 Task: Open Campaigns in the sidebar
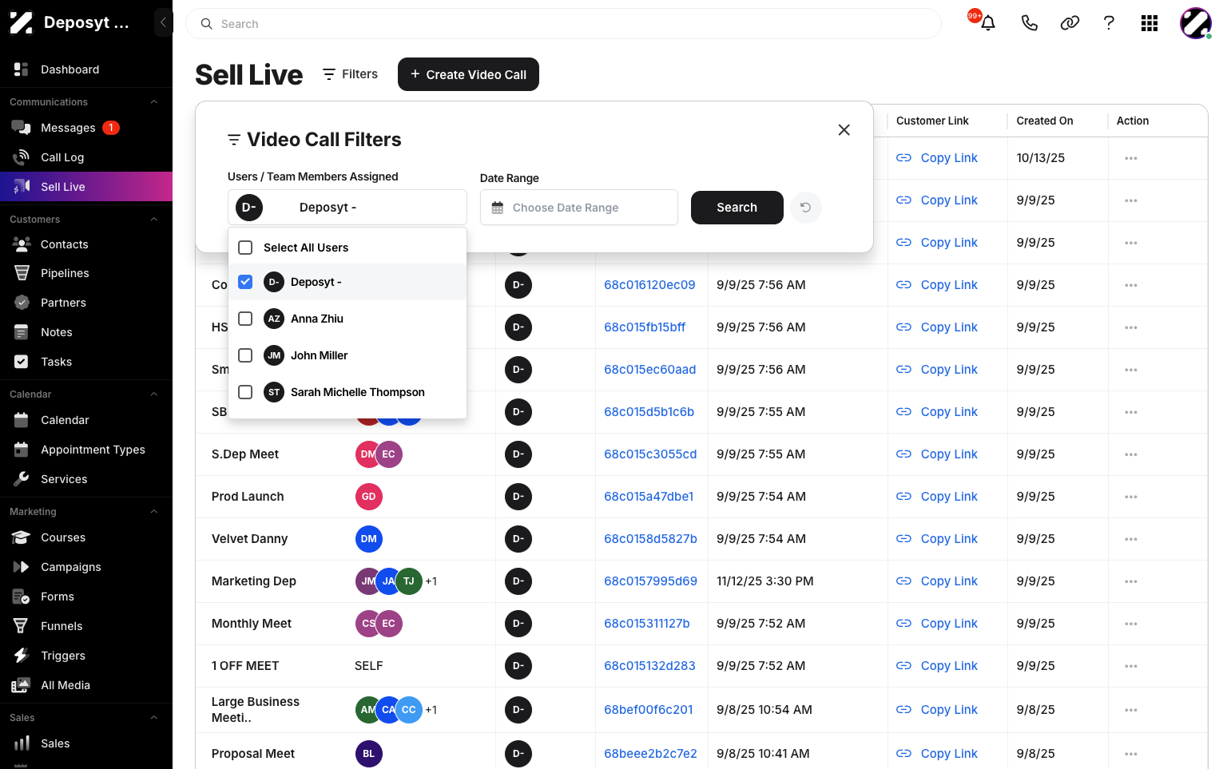[x=86, y=567]
